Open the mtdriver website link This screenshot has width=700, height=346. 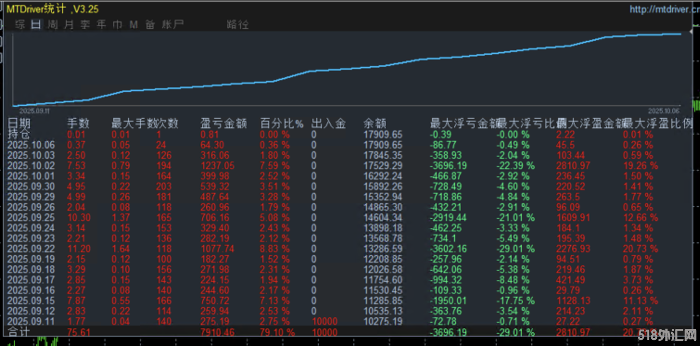point(664,9)
